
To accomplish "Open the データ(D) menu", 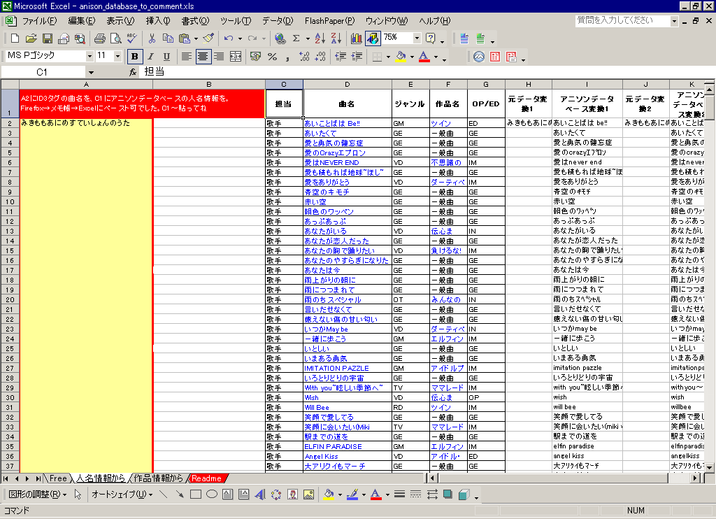I will click(278, 21).
